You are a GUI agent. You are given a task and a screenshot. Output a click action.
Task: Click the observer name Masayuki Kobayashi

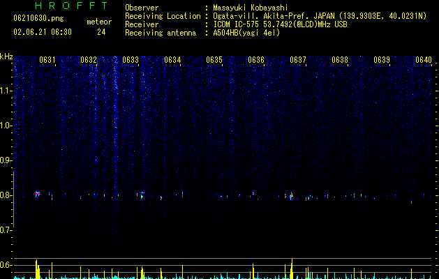251,8
